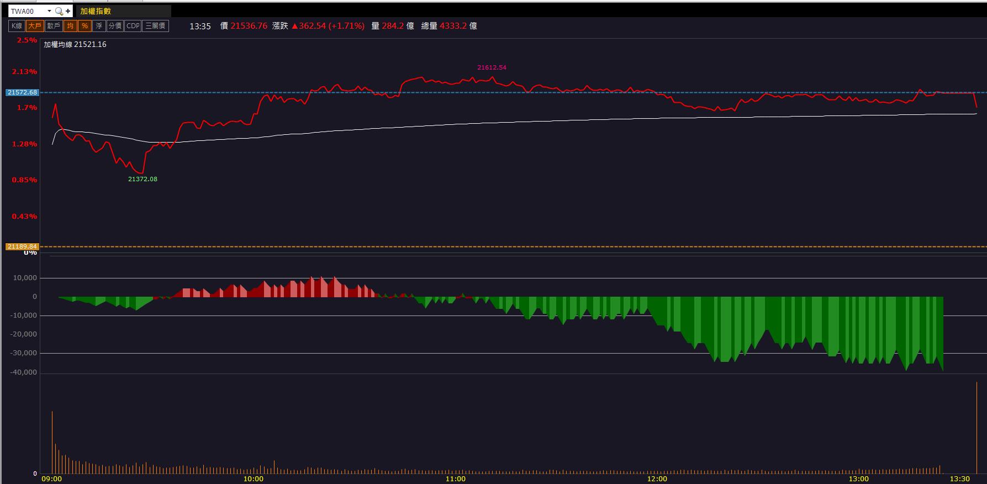This screenshot has height=484, width=987.
Task: Select the 加權指數 title tab
Action: click(x=123, y=11)
